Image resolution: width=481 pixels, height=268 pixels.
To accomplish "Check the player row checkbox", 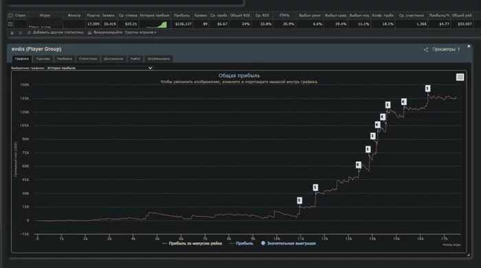I will point(10,24).
